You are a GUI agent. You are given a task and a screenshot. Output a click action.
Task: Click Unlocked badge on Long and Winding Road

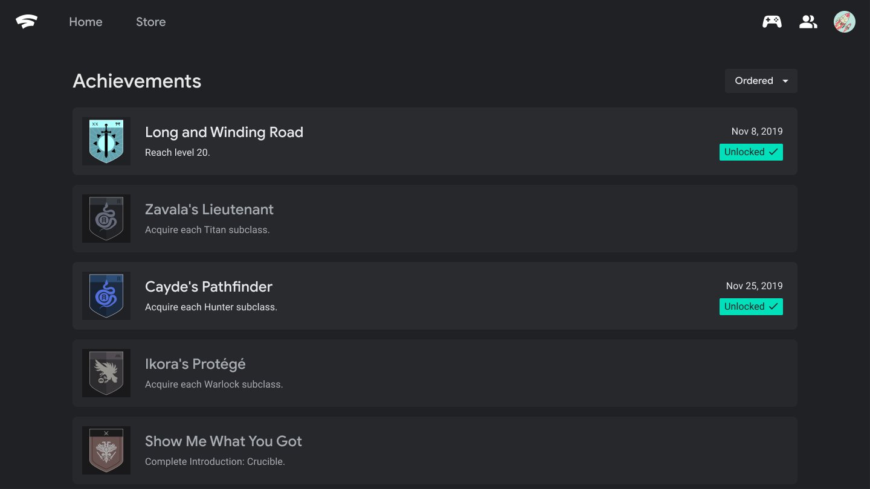751,152
